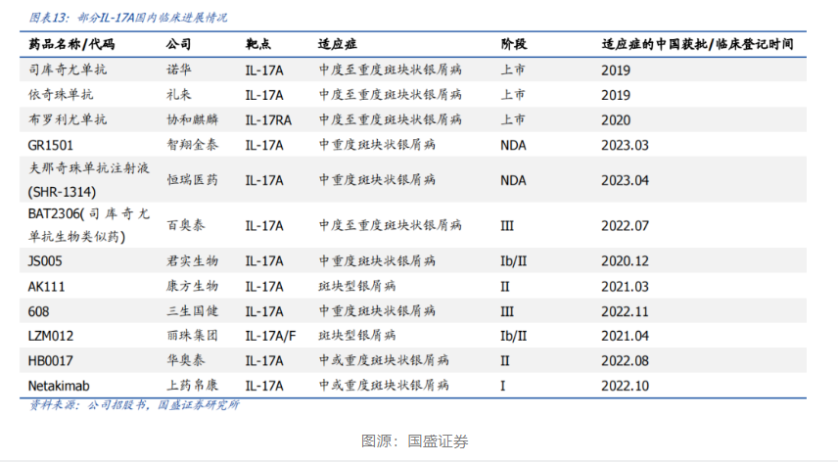
Task: Click stage I in Netakimab row
Action: coord(503,386)
